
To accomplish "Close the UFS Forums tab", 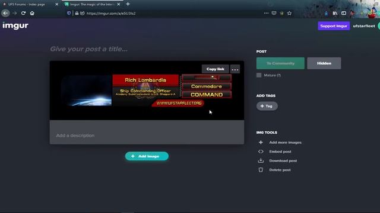I will coord(57,4).
